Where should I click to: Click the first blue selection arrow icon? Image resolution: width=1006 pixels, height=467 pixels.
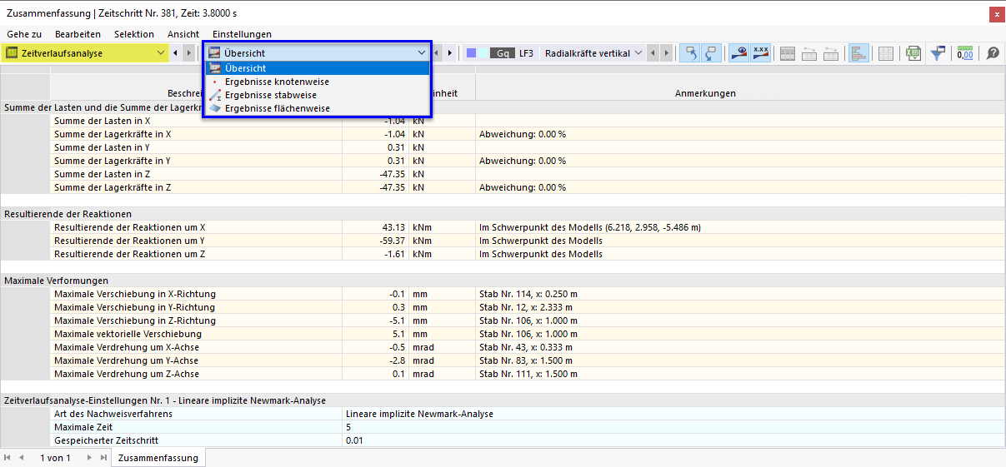coord(690,53)
